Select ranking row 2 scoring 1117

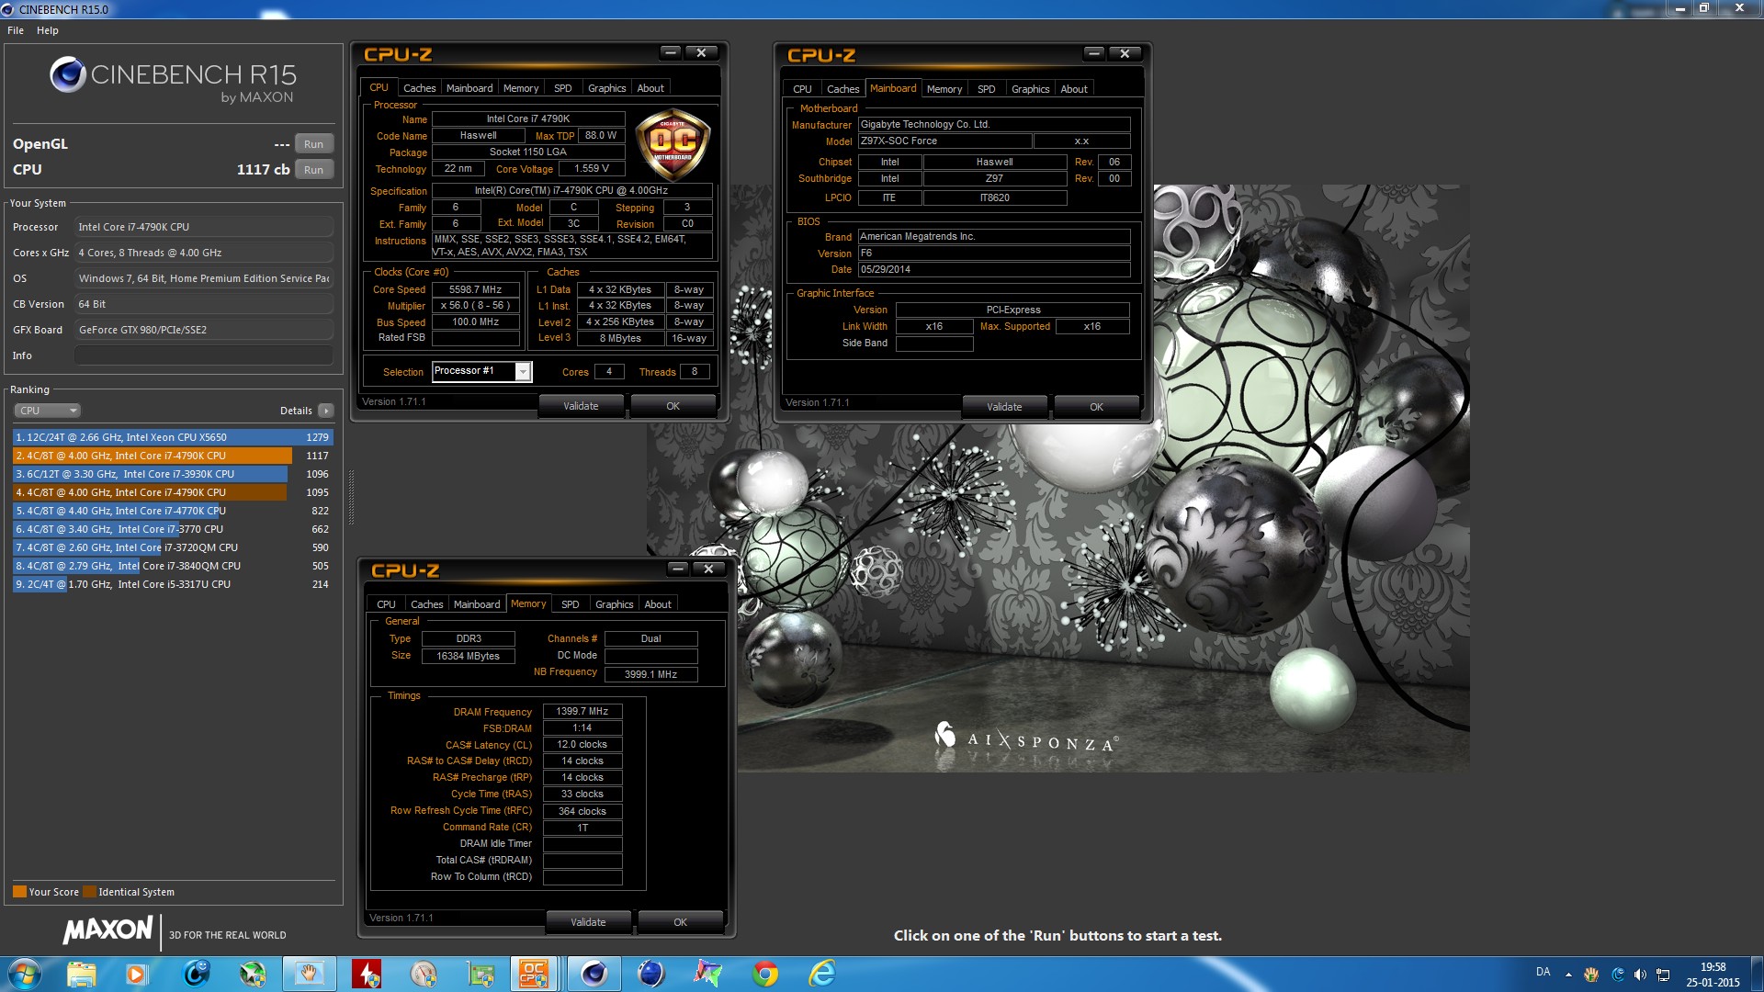[x=173, y=456]
